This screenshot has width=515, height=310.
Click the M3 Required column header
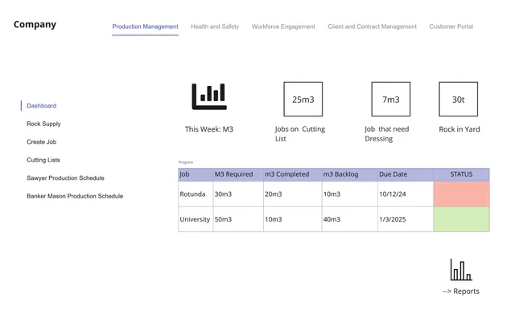click(x=238, y=174)
